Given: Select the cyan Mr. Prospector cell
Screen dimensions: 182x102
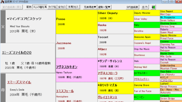Looking at the screenshot, I should pos(171,17).
